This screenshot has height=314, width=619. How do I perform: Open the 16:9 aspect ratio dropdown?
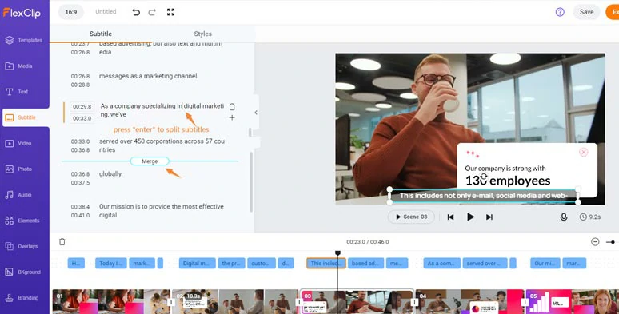click(71, 12)
